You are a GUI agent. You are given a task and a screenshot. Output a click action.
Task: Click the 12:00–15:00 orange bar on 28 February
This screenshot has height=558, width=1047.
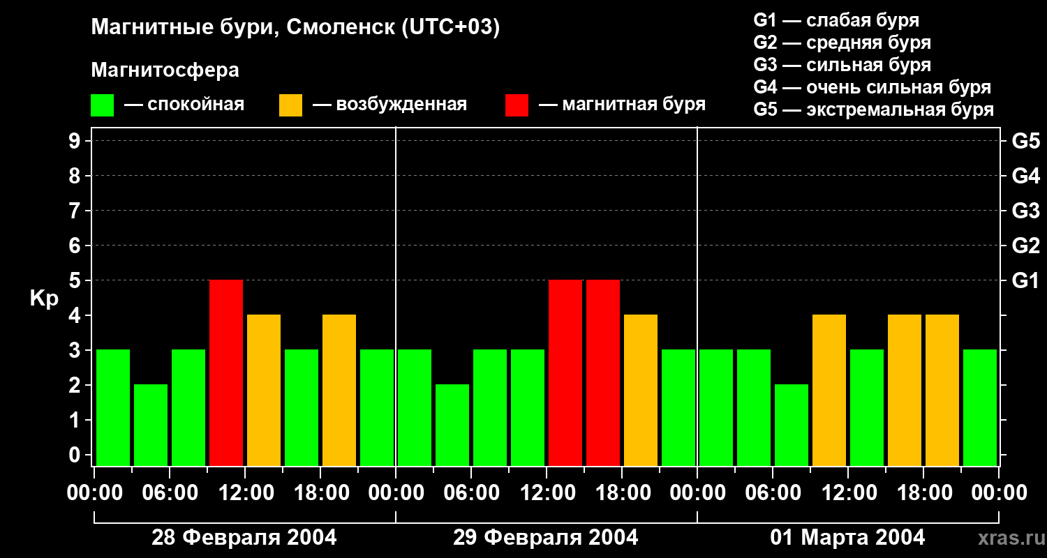[x=264, y=391]
